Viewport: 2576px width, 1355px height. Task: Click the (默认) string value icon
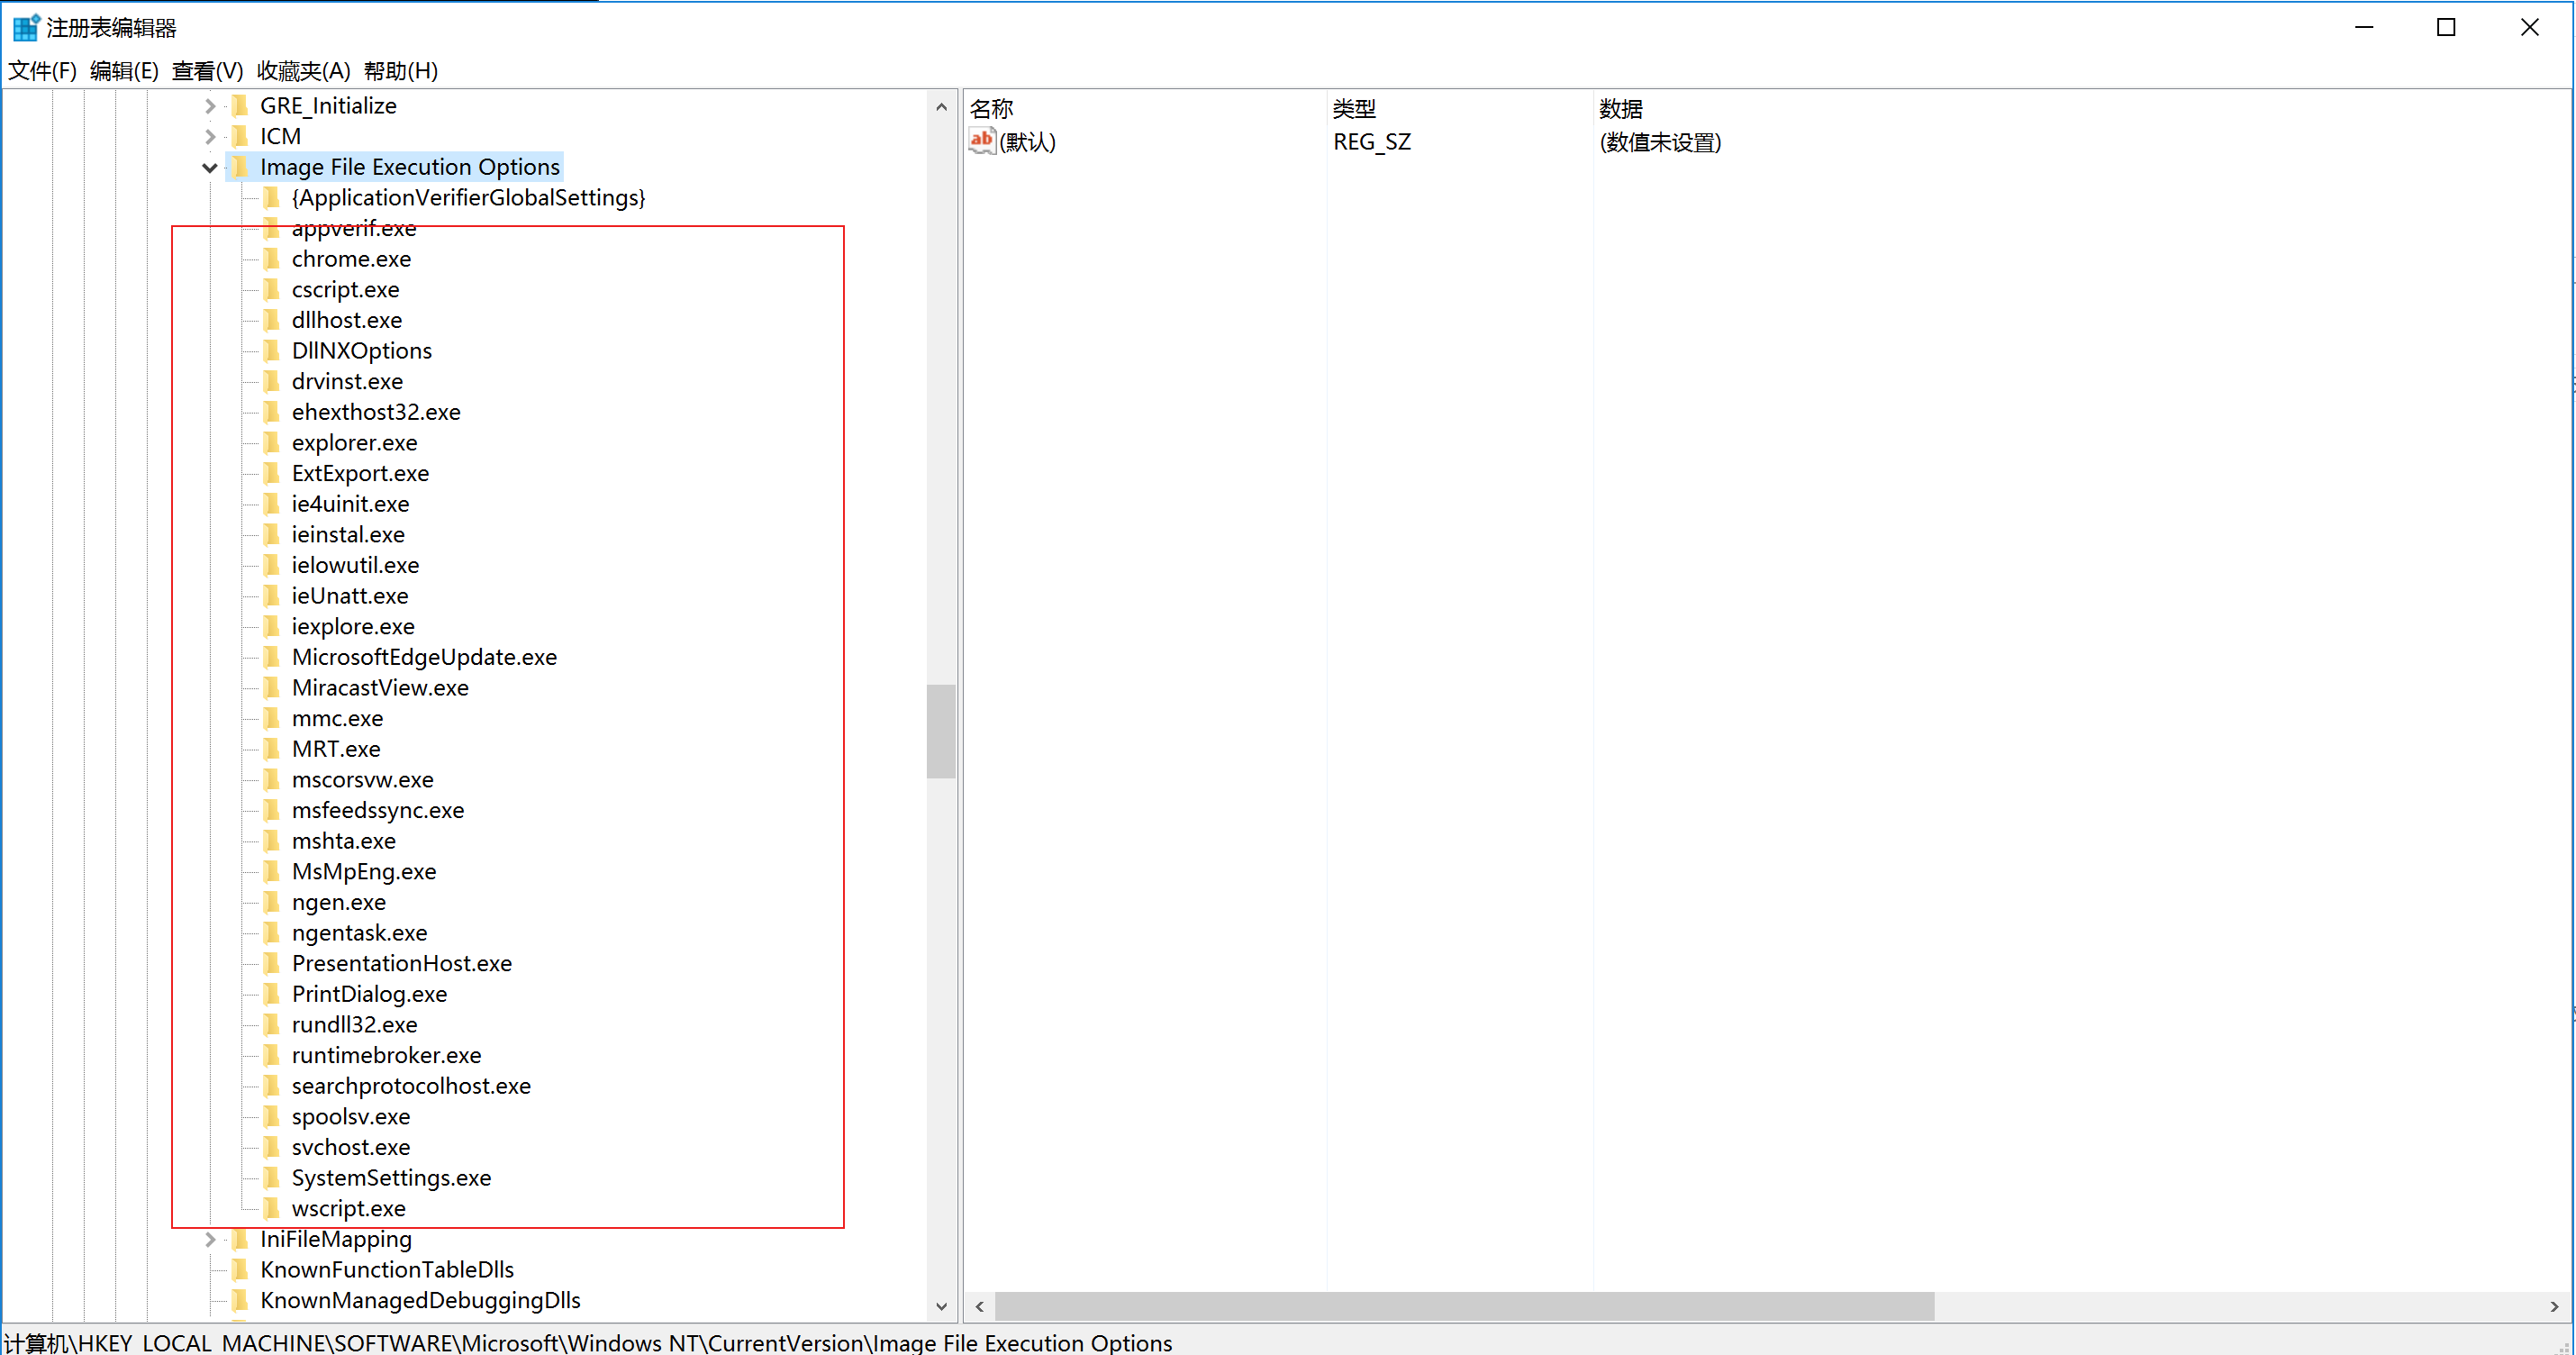pos(981,141)
